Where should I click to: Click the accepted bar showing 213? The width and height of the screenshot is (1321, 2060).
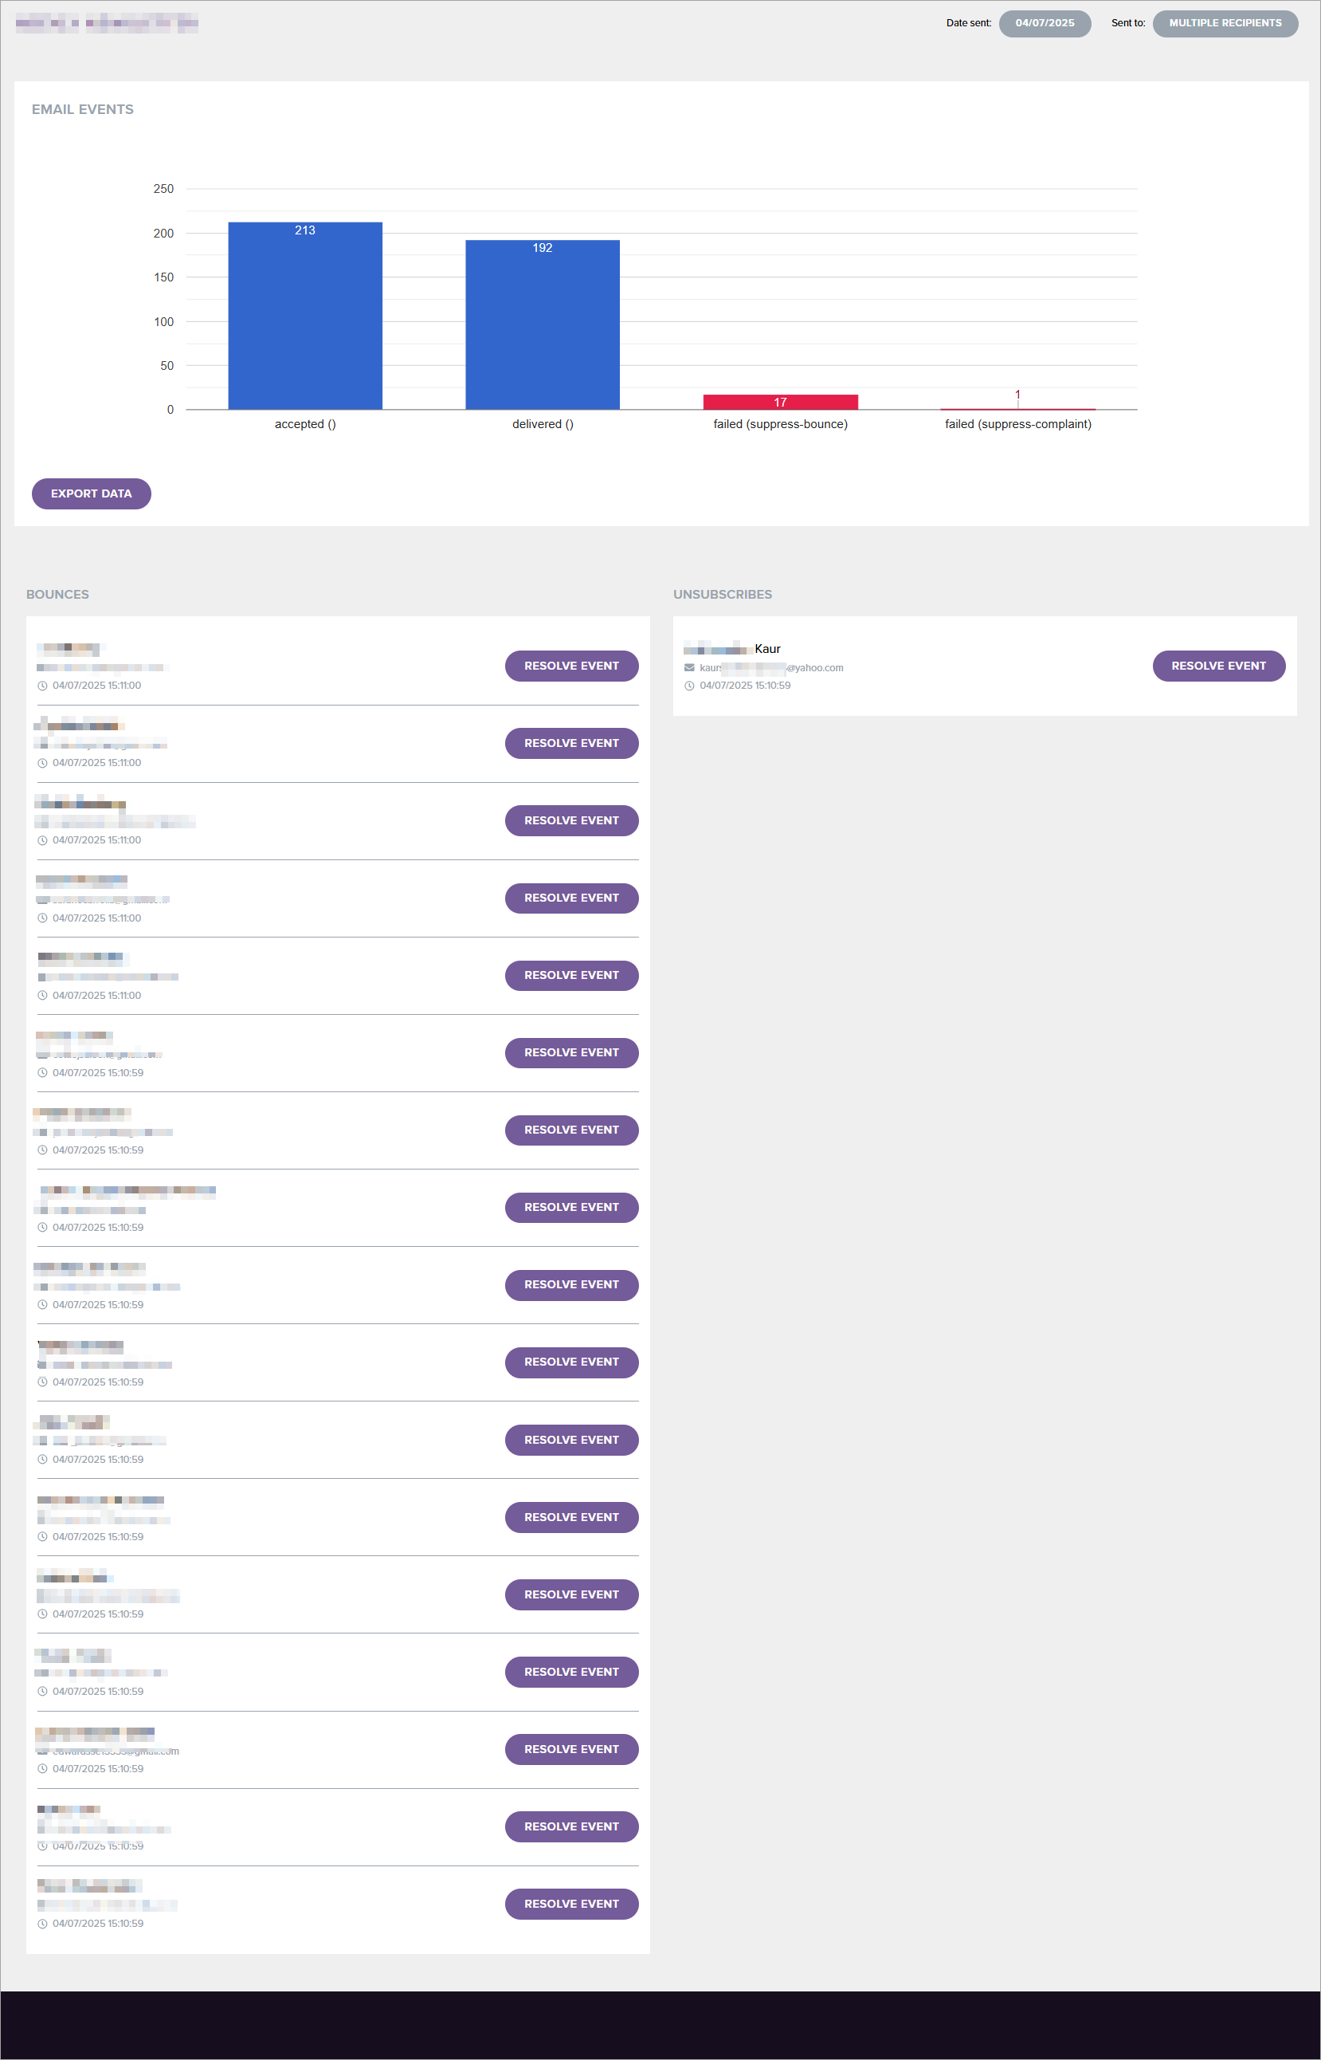point(304,317)
